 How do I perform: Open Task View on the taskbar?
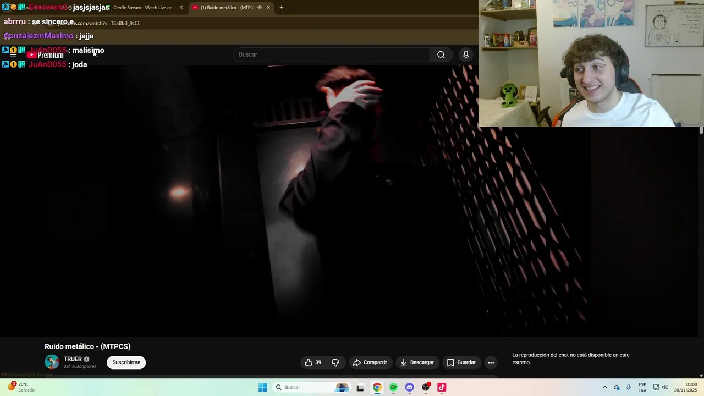coord(360,387)
